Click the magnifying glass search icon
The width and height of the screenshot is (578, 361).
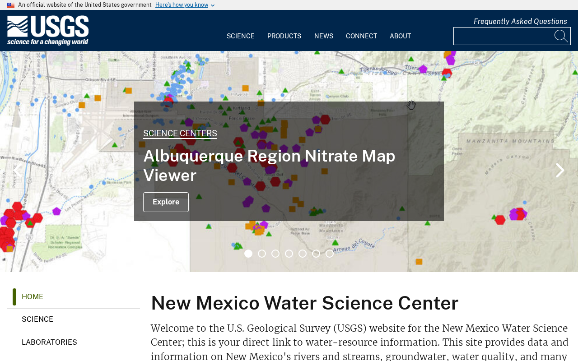(561, 36)
